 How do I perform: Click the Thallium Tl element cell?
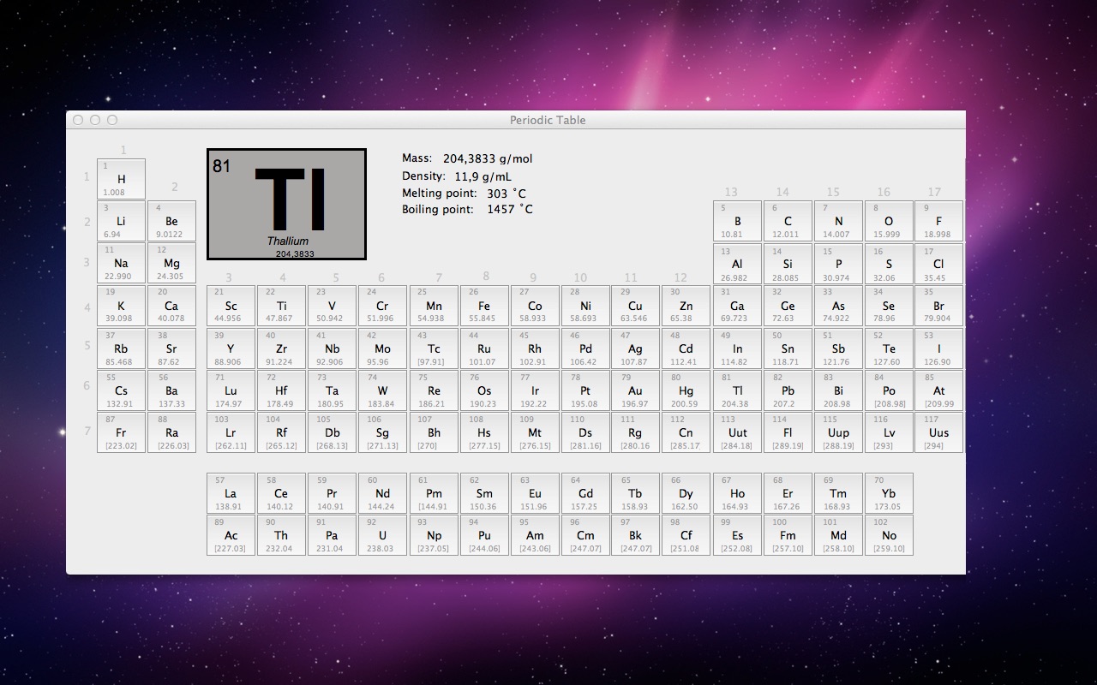[737, 390]
